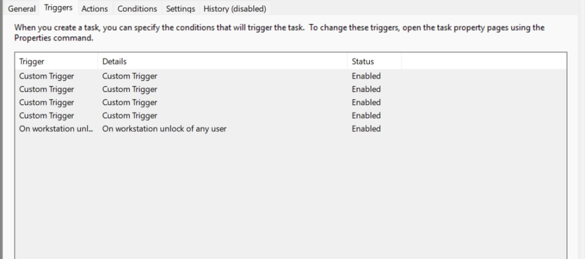Switch to the General tab
The width and height of the screenshot is (585, 259).
click(x=22, y=9)
